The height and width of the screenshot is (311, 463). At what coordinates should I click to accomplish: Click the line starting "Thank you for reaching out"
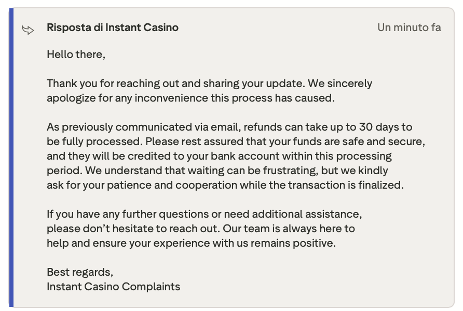click(x=209, y=83)
